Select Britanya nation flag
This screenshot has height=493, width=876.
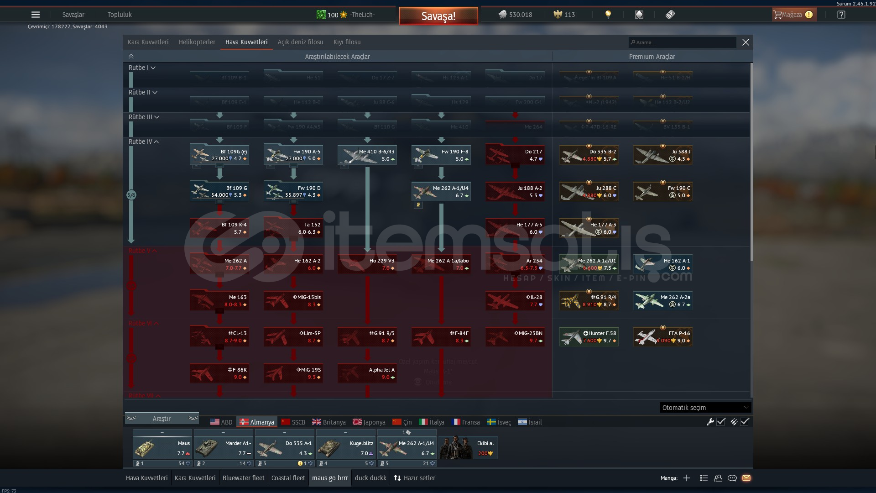tap(328, 422)
